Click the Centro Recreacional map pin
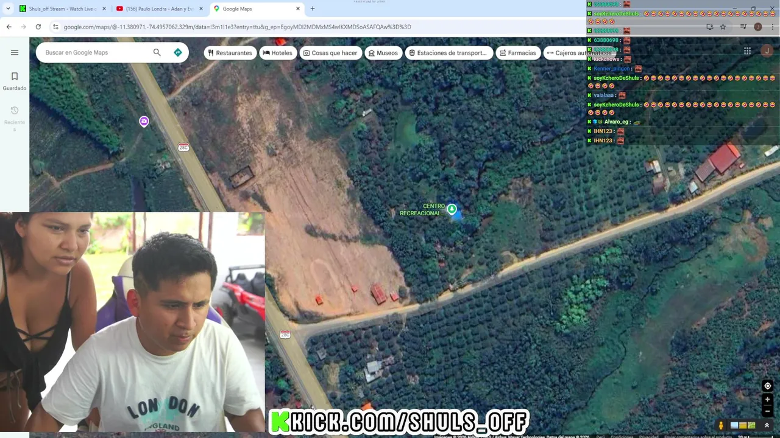The height and width of the screenshot is (438, 780). click(x=452, y=209)
